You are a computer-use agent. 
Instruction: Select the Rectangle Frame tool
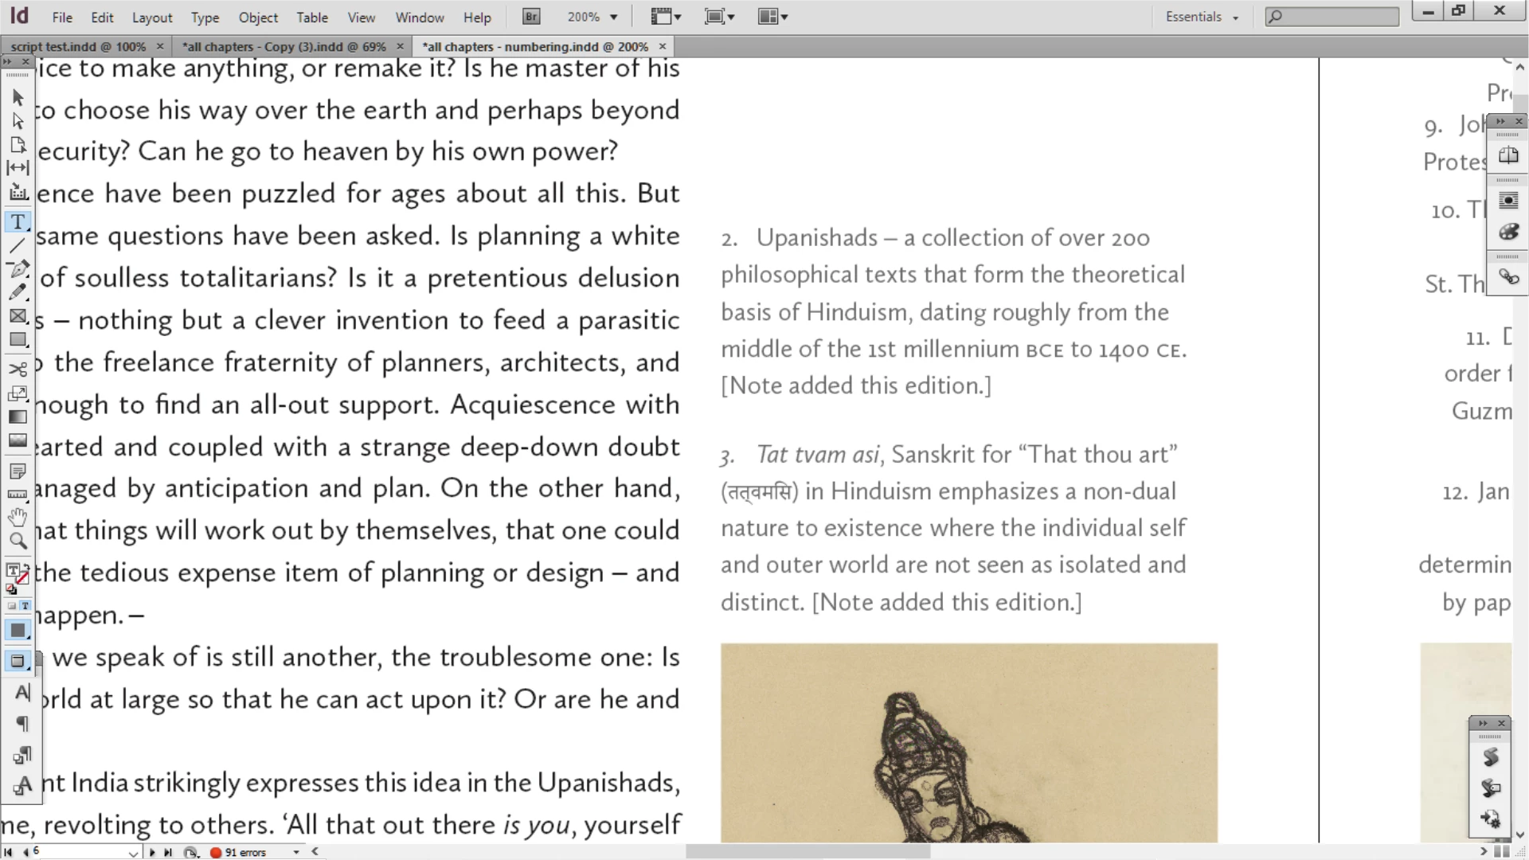pos(18,316)
